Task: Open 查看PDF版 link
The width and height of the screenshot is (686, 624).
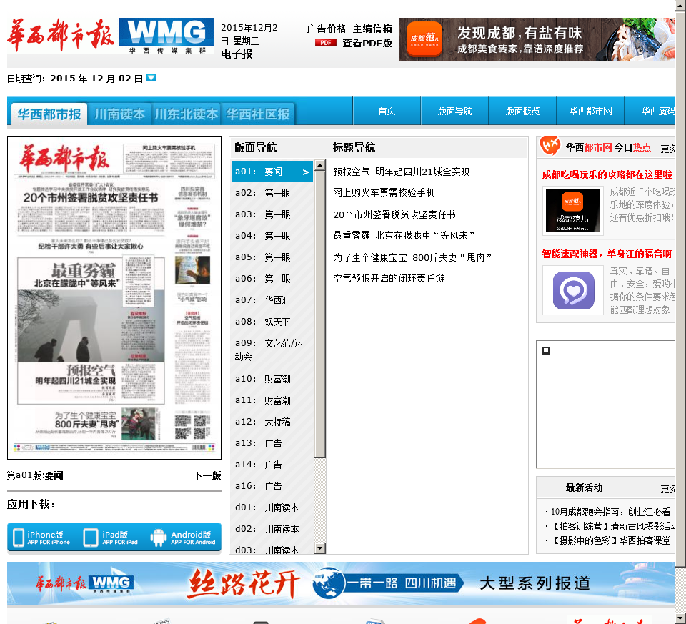Action: point(367,43)
